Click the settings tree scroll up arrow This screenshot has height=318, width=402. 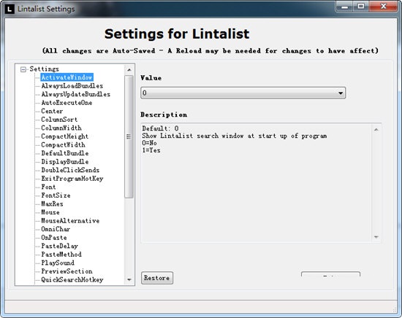[129, 69]
